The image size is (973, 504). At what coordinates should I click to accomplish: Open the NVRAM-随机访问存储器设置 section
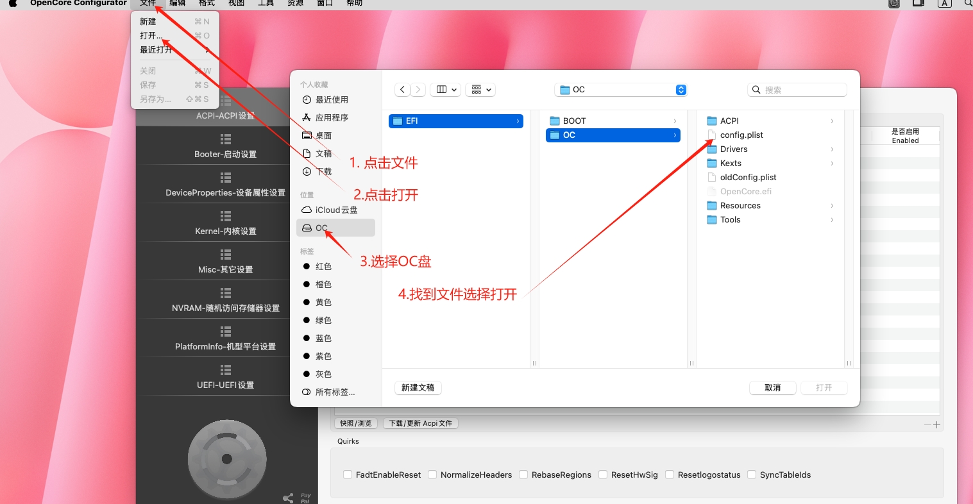(x=225, y=300)
